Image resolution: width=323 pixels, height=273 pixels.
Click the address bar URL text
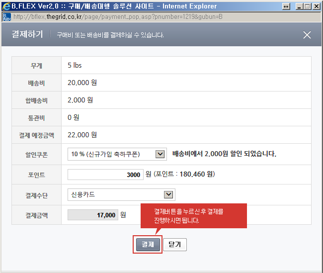pyautogui.click(x=118, y=16)
